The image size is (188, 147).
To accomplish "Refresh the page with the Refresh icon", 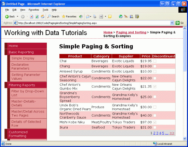I will 37,16.
